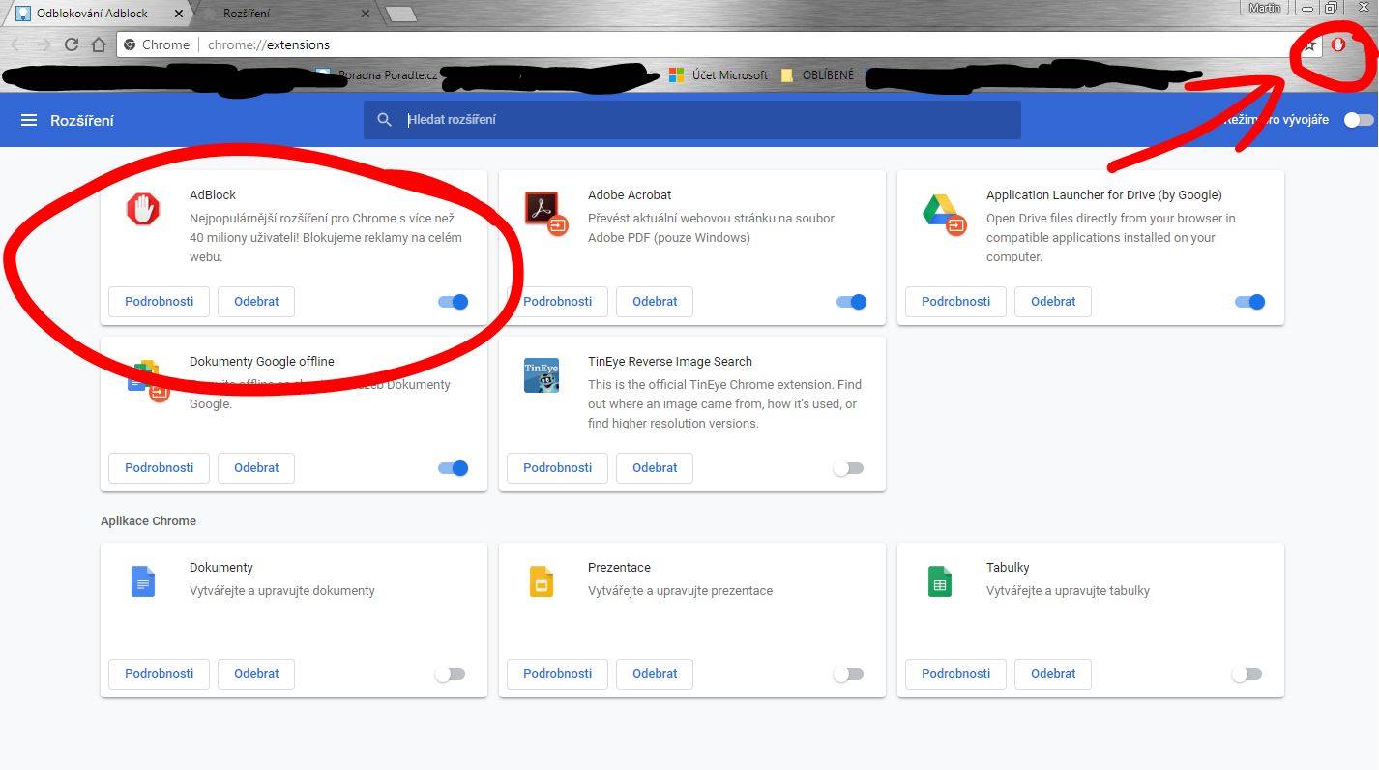The image size is (1379, 770).
Task: Switch to Odblokování Adblock tab
Action: (97, 14)
